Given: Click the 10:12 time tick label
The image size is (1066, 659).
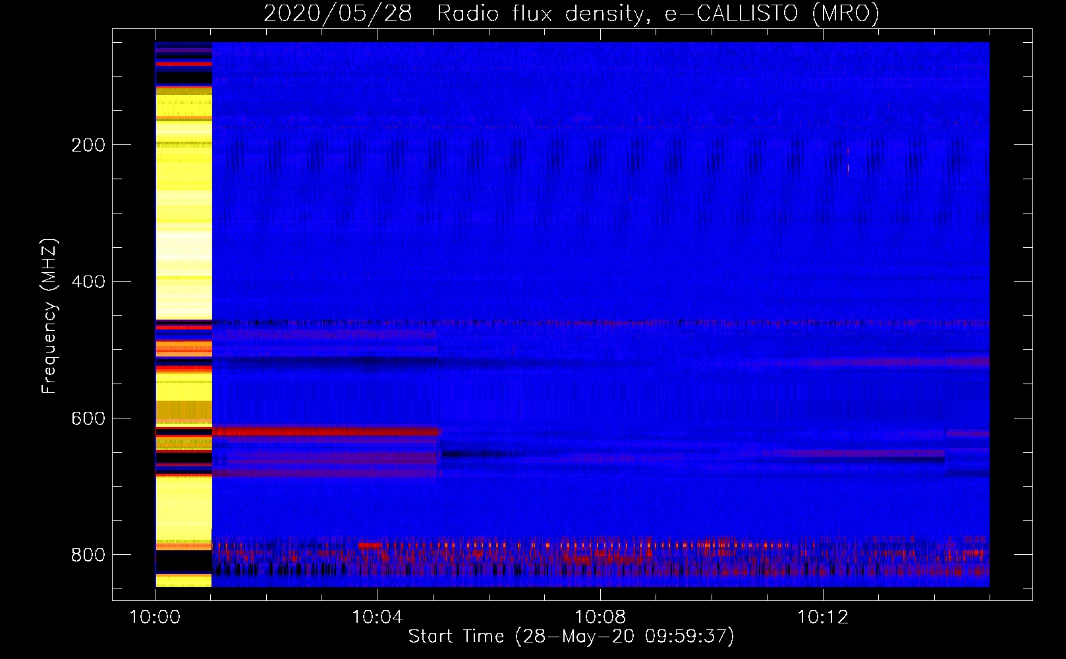Looking at the screenshot, I should [823, 617].
